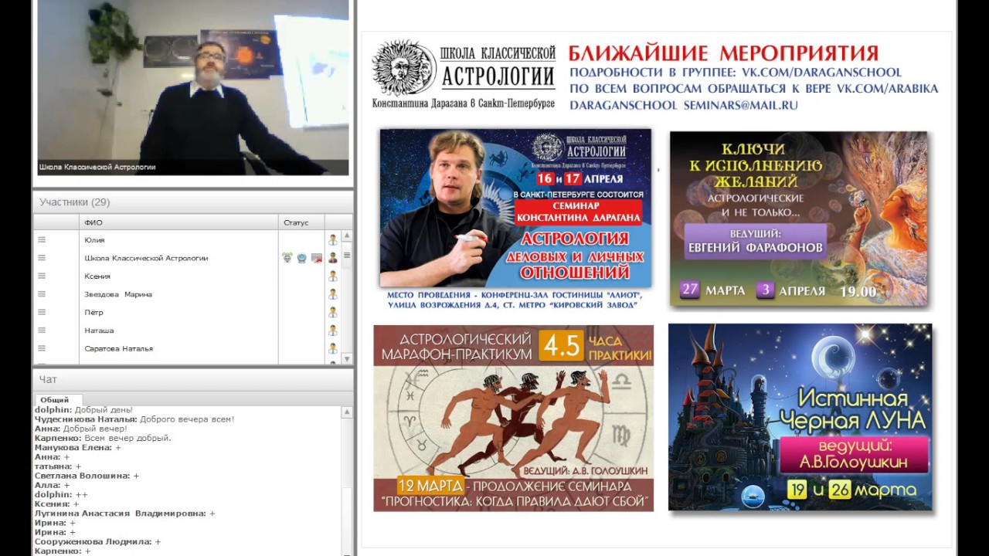989x556 pixels.
Task: Click the vk.com/arabika contact text line
Action: [x=754, y=89]
